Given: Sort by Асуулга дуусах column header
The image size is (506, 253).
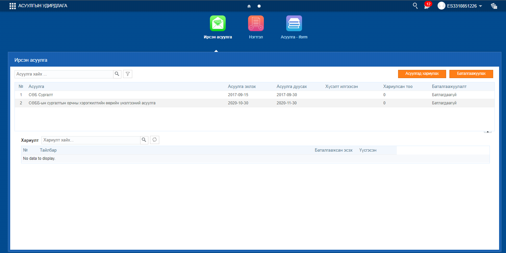Looking at the screenshot, I should tap(292, 87).
